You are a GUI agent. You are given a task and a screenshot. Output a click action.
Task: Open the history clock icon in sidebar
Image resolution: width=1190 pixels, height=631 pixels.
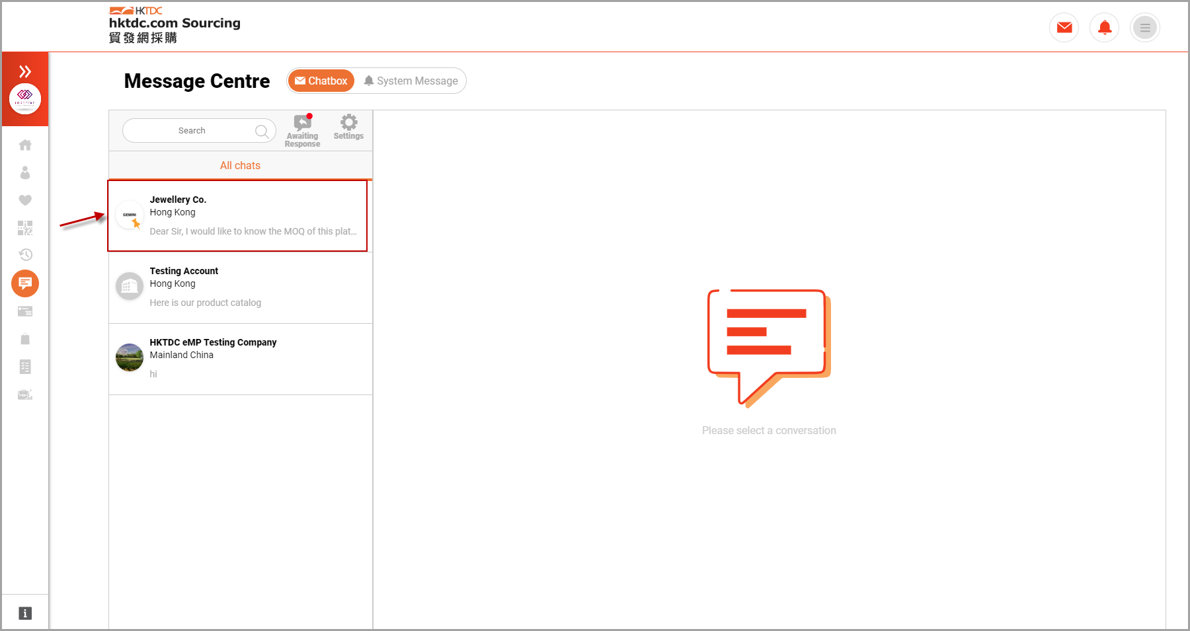pyautogui.click(x=25, y=255)
